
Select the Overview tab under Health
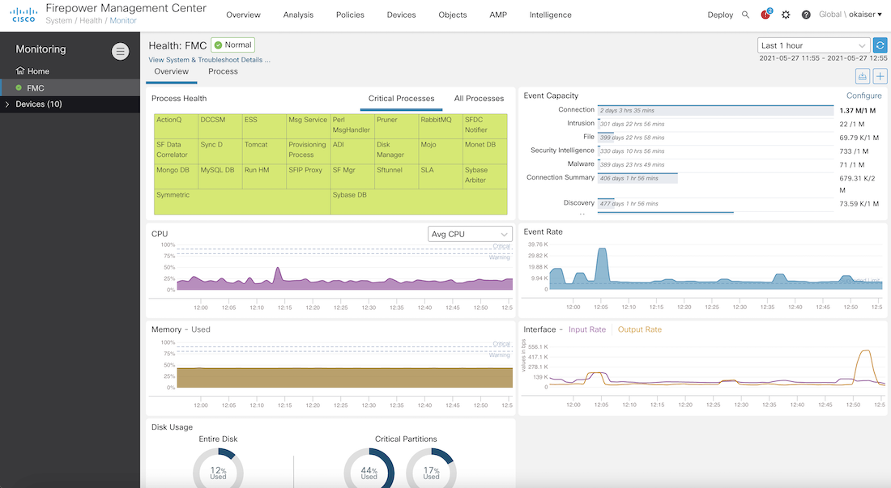pyautogui.click(x=171, y=71)
